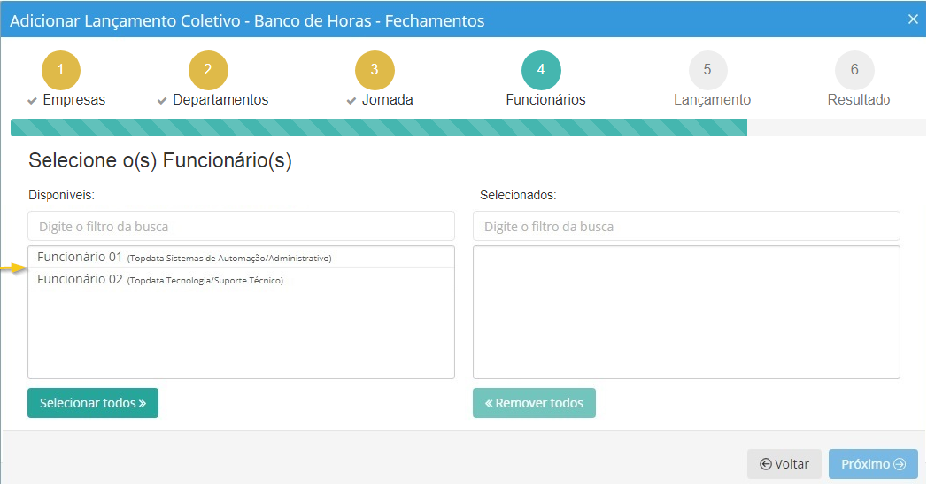The width and height of the screenshot is (927, 488).
Task: Click step 2 circle for Departamentos
Action: pyautogui.click(x=208, y=70)
